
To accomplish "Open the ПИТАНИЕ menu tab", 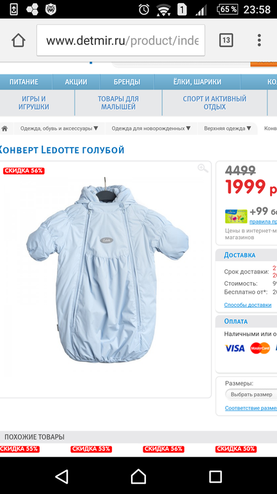I will pos(24,82).
